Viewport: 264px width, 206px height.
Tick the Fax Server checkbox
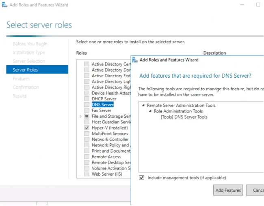(87, 110)
